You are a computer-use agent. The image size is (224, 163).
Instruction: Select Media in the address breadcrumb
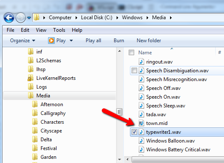(x=159, y=18)
